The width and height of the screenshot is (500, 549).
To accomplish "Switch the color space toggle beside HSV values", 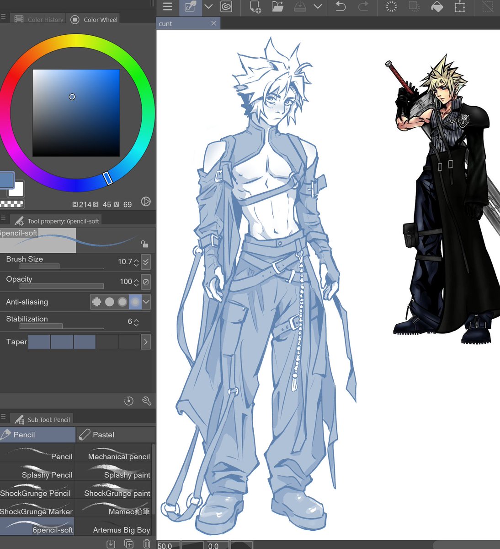I will click(146, 201).
